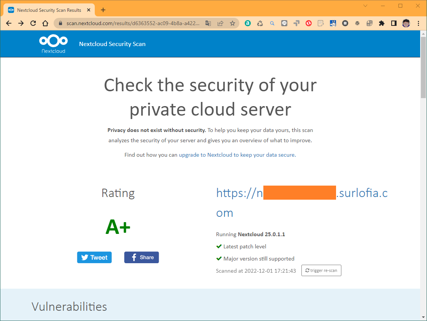Open the Chrome three-dot menu
Viewport: 427px width, 321px height.
(418, 23)
